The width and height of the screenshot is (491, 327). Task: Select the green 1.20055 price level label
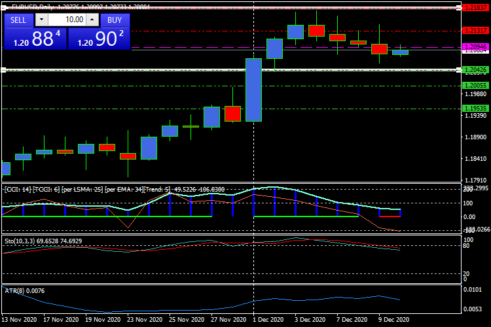(476, 86)
